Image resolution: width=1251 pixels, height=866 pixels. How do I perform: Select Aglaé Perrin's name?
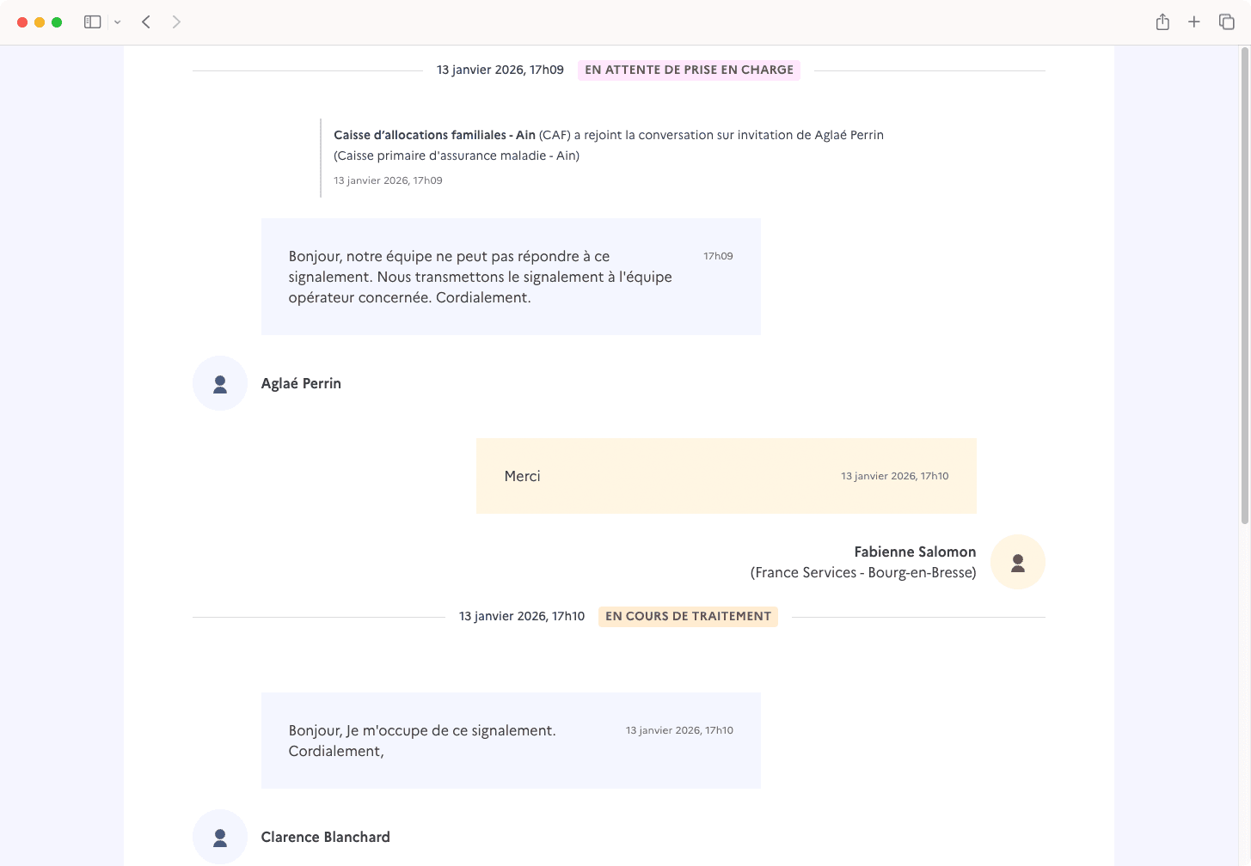(301, 383)
